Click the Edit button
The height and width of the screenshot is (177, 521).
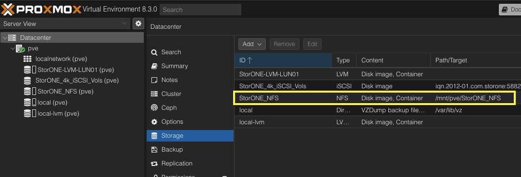(x=312, y=44)
